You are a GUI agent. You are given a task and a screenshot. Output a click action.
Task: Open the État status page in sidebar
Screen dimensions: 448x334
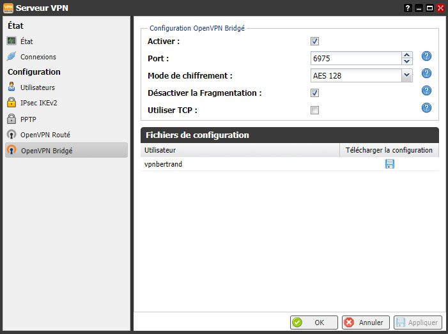point(26,42)
